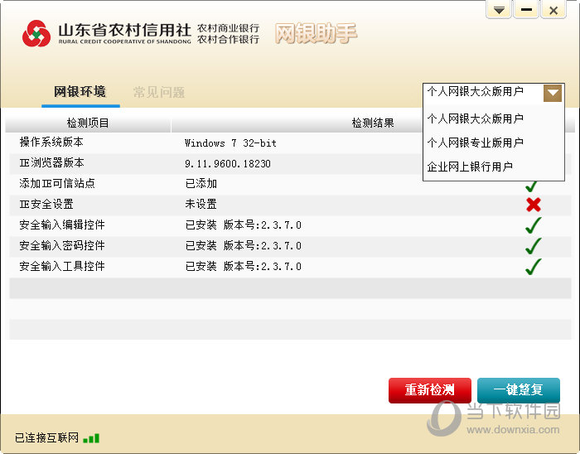
Task: Click the 检测结果 column header
Action: [373, 123]
